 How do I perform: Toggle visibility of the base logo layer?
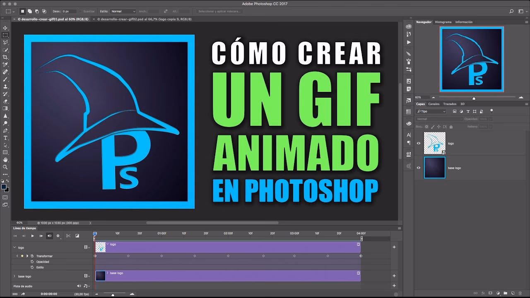tap(418, 168)
